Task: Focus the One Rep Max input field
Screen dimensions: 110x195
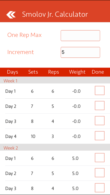Action: point(80,36)
